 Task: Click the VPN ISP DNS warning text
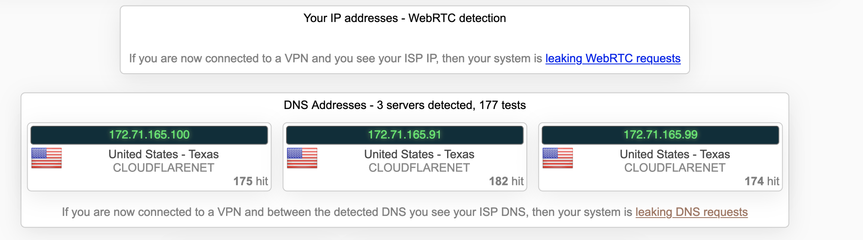(347, 212)
